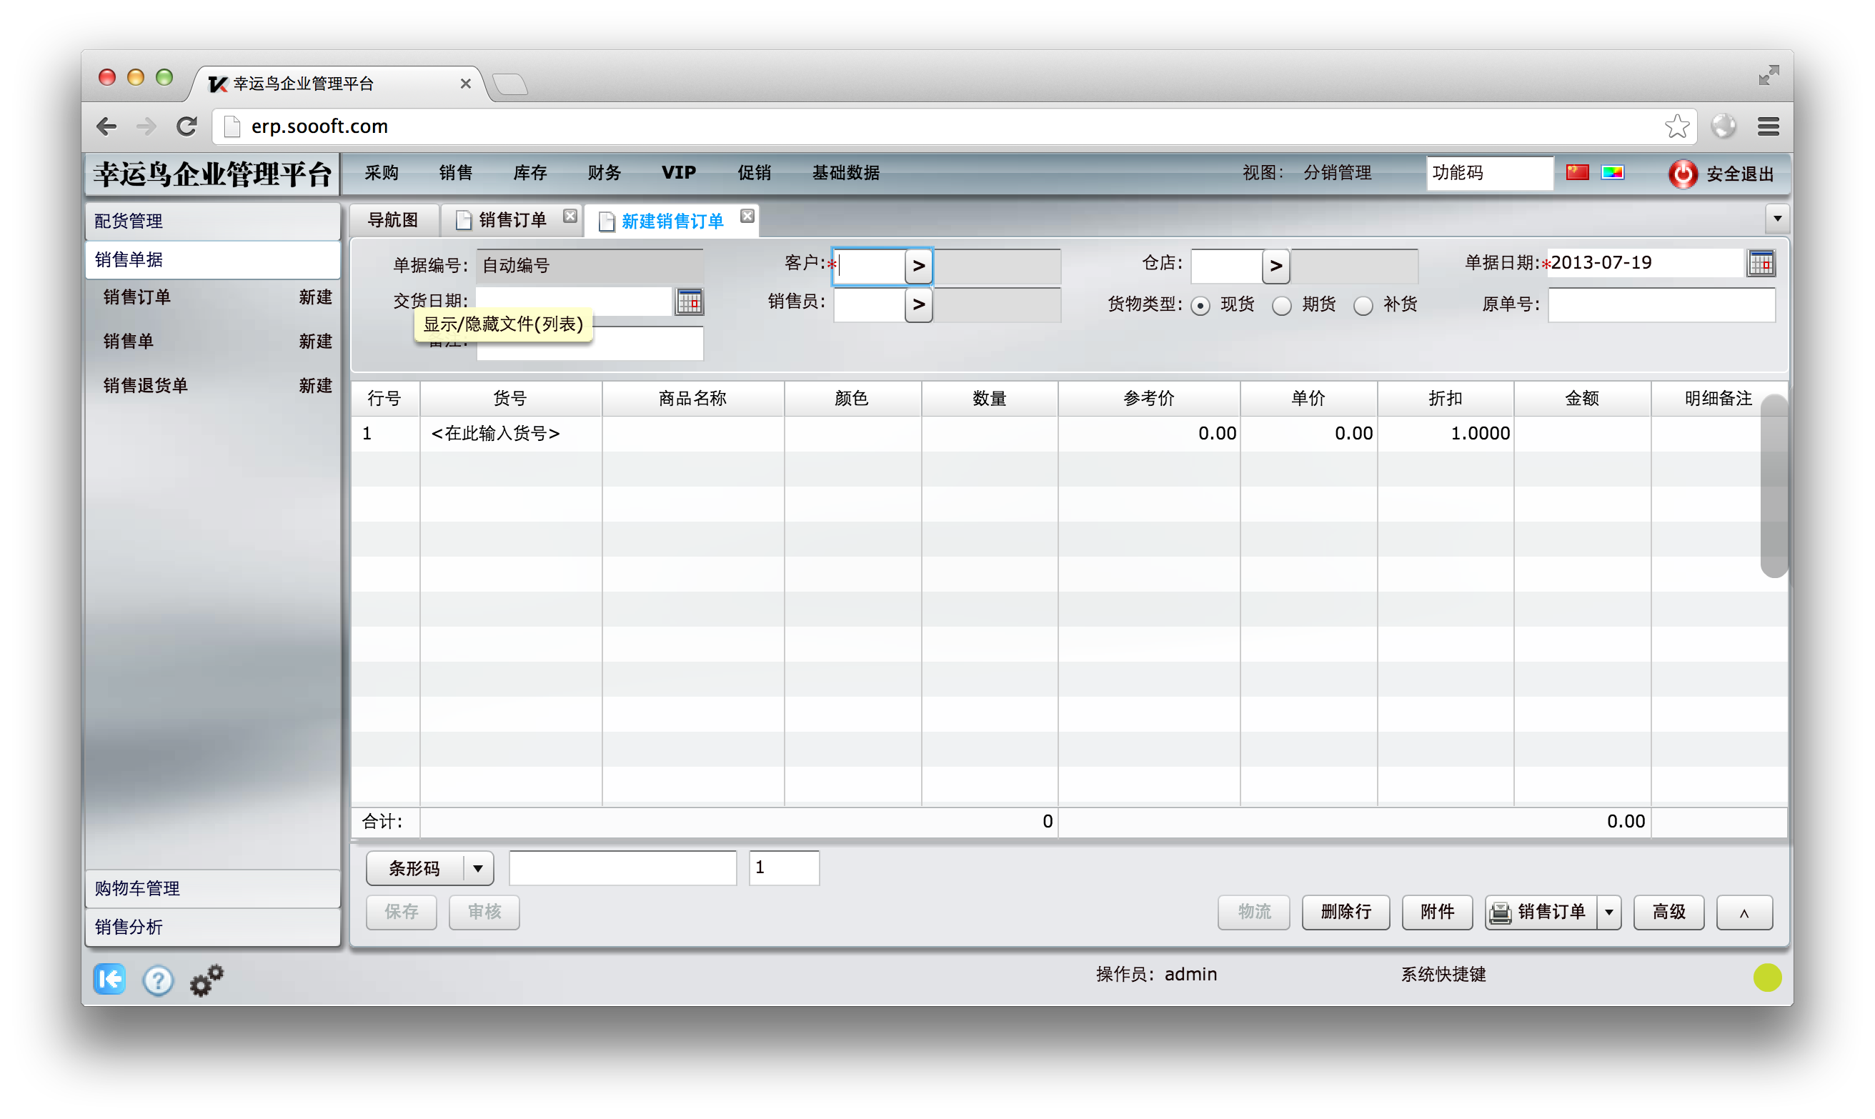Close the browser tab 幸运鸟企业管理平台
Screen dimensions: 1875x1119
[466, 84]
